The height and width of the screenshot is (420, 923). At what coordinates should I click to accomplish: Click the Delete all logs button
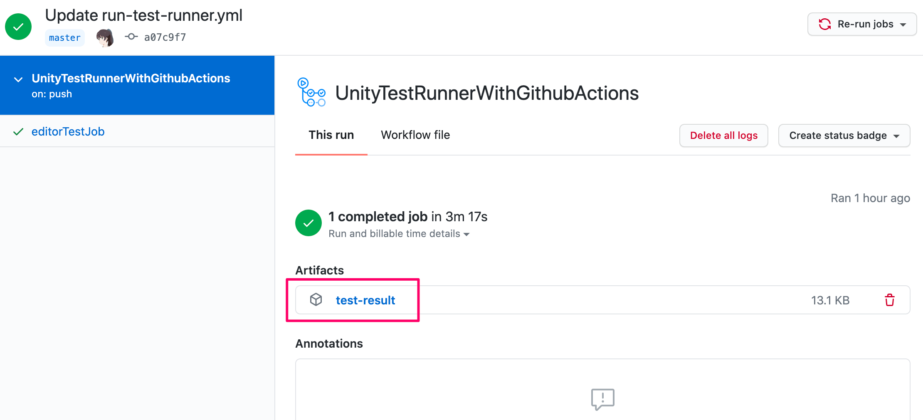point(724,136)
